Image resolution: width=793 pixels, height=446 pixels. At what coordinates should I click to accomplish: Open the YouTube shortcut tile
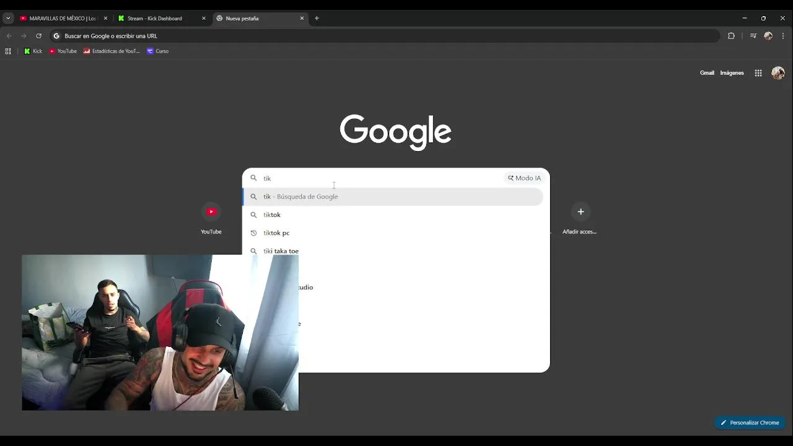(x=211, y=219)
